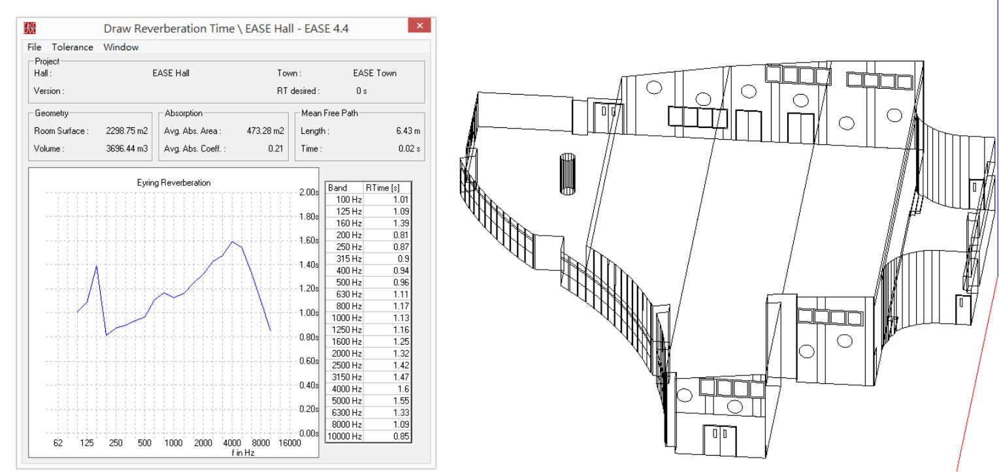Select the 4000 Hz band row

pos(368,388)
